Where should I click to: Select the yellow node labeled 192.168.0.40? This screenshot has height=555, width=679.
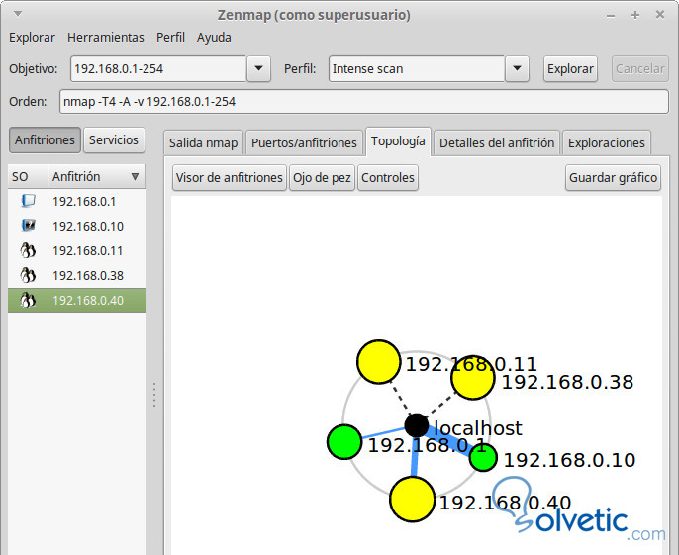pos(412,500)
